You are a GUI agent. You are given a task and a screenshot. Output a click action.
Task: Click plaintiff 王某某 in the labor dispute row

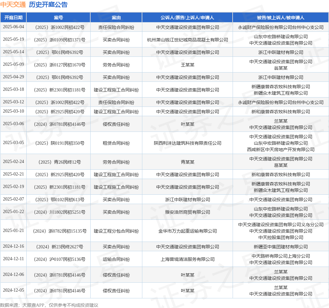(x=187, y=65)
